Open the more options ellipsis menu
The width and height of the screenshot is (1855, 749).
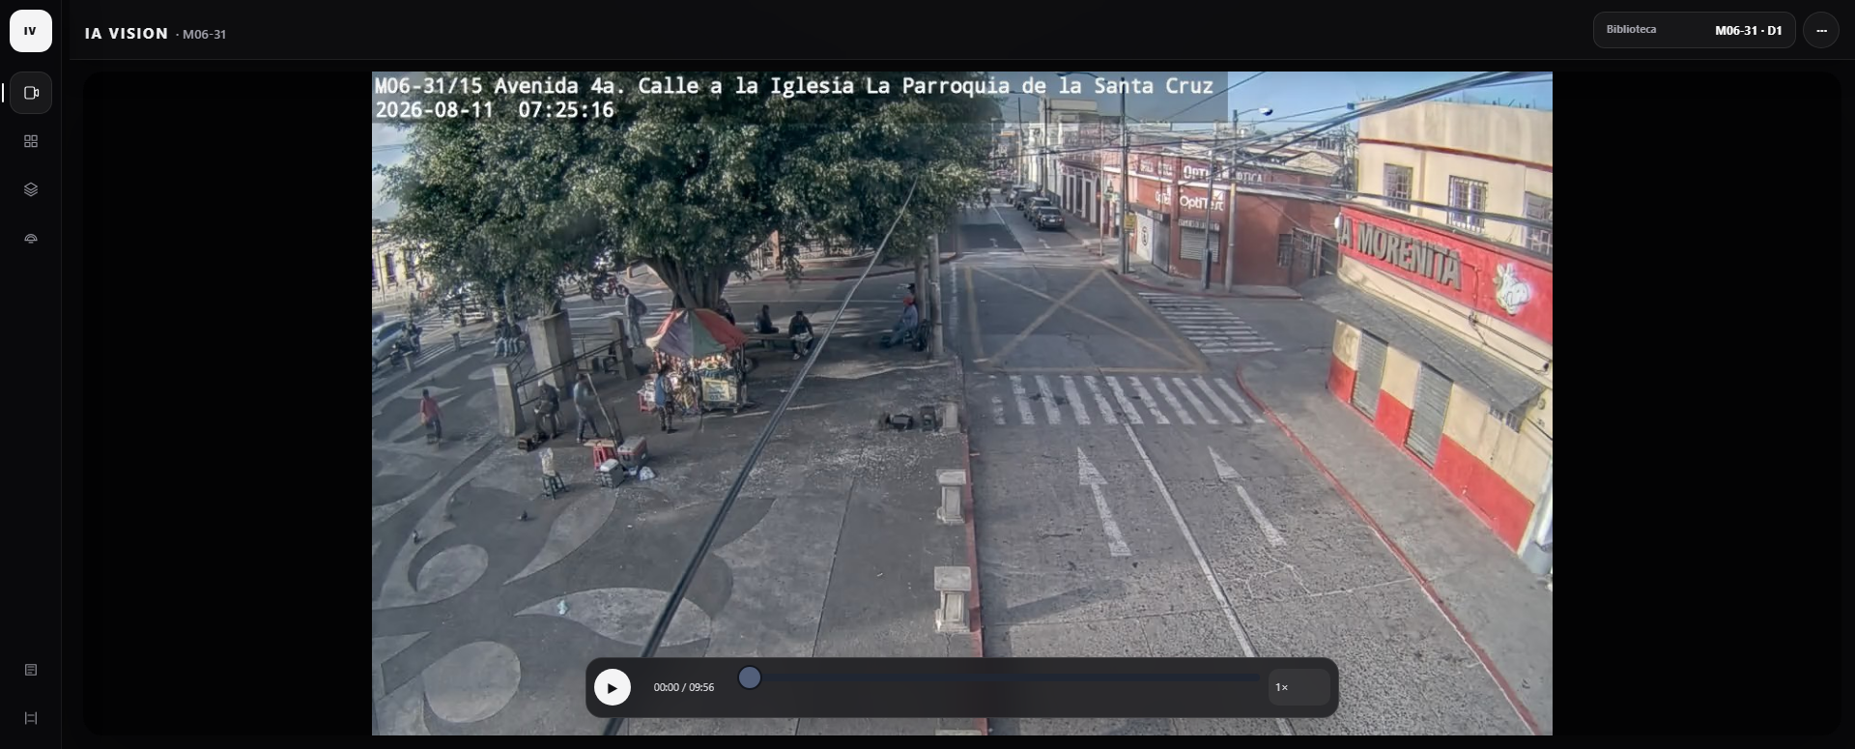(x=1821, y=30)
